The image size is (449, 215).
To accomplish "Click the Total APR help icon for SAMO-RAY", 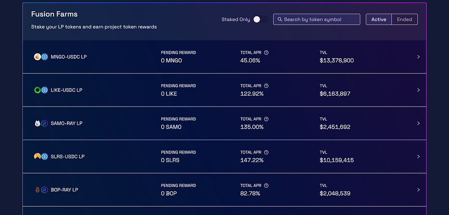I will tap(266, 119).
